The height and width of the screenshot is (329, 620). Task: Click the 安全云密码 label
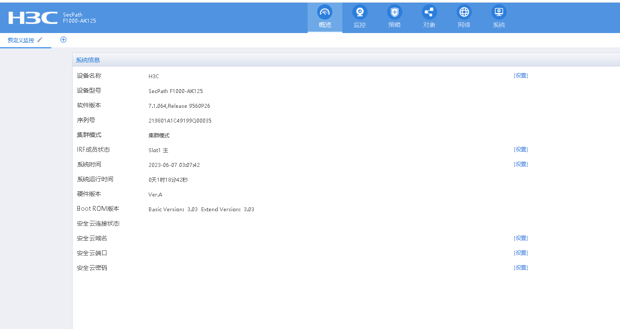click(x=92, y=268)
